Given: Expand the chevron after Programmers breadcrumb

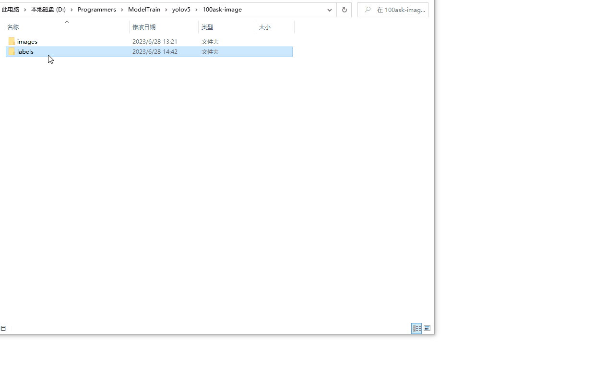Looking at the screenshot, I should click(122, 10).
